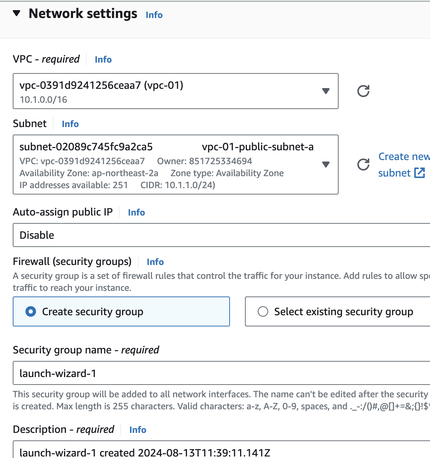Click the external link icon beside subnet
The height and width of the screenshot is (458, 430).
(x=420, y=173)
